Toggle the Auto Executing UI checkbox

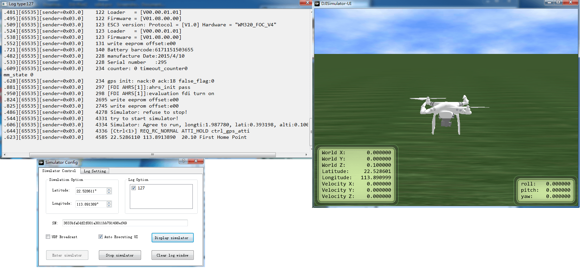(x=101, y=237)
